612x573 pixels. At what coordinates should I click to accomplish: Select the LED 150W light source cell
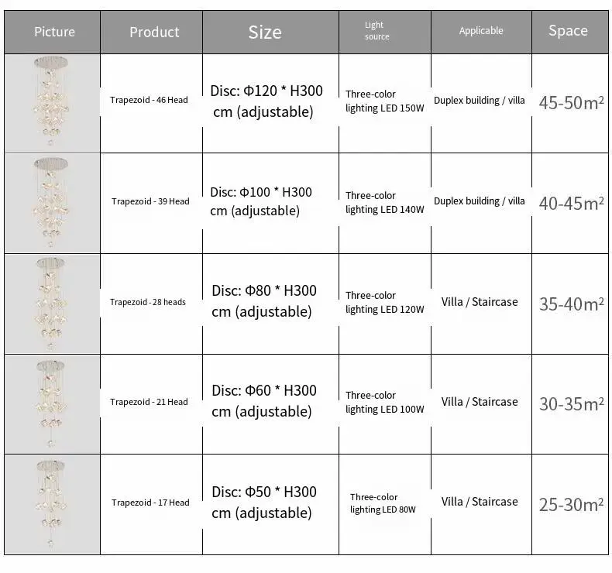point(384,101)
